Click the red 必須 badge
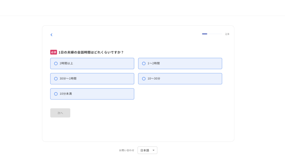This screenshot has width=285, height=155. 54,52
